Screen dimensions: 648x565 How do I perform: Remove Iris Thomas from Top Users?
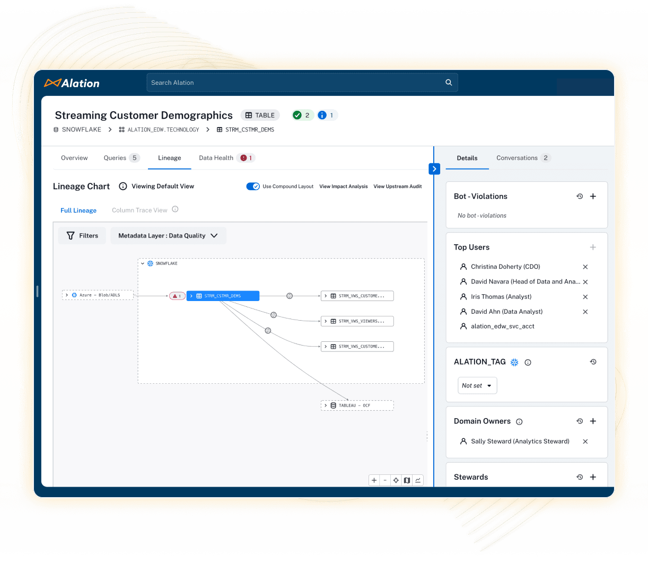[585, 297]
